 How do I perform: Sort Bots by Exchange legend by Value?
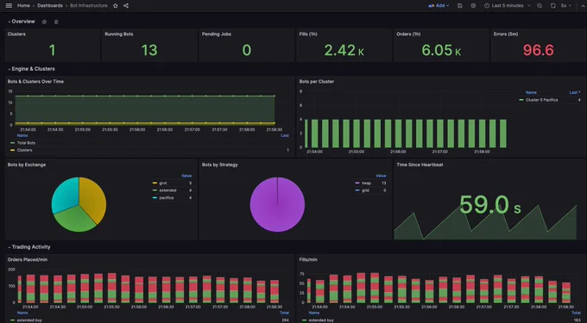(186, 176)
